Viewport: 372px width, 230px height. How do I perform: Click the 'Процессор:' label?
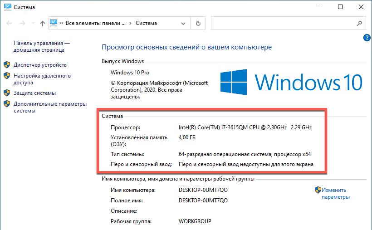tap(125, 127)
